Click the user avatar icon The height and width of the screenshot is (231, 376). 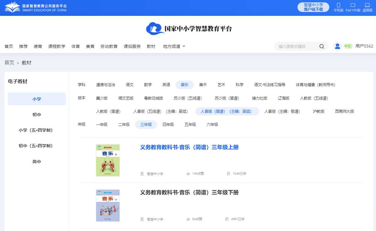[338, 46]
